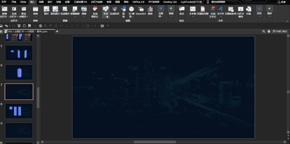Insert a Chart (图表)
290x144 pixels.
[x=150, y=9]
